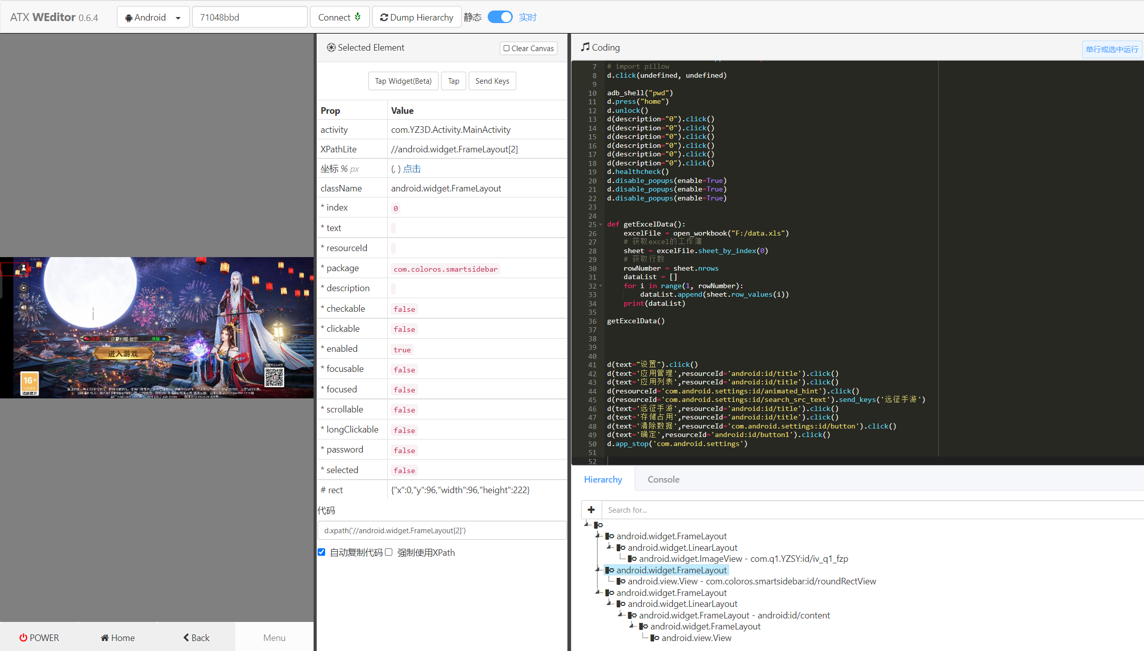Enable the 强制使用XPath checkbox
The image size is (1144, 651).
(x=389, y=552)
